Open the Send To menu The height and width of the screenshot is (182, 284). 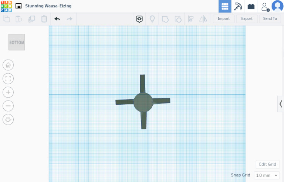coord(270,18)
